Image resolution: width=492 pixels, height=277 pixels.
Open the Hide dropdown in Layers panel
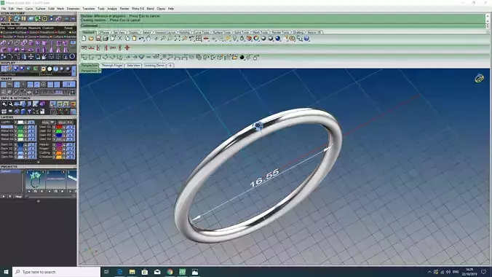pyautogui.click(x=48, y=122)
